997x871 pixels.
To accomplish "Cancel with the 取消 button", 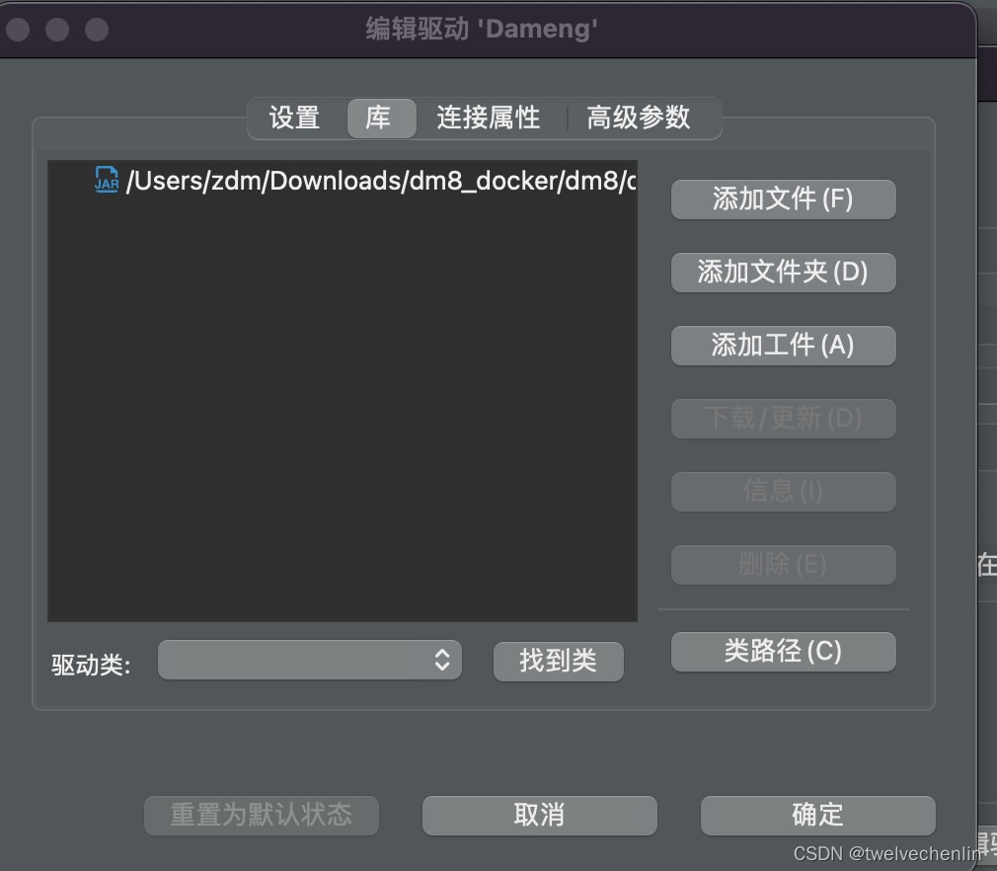I will coord(539,816).
